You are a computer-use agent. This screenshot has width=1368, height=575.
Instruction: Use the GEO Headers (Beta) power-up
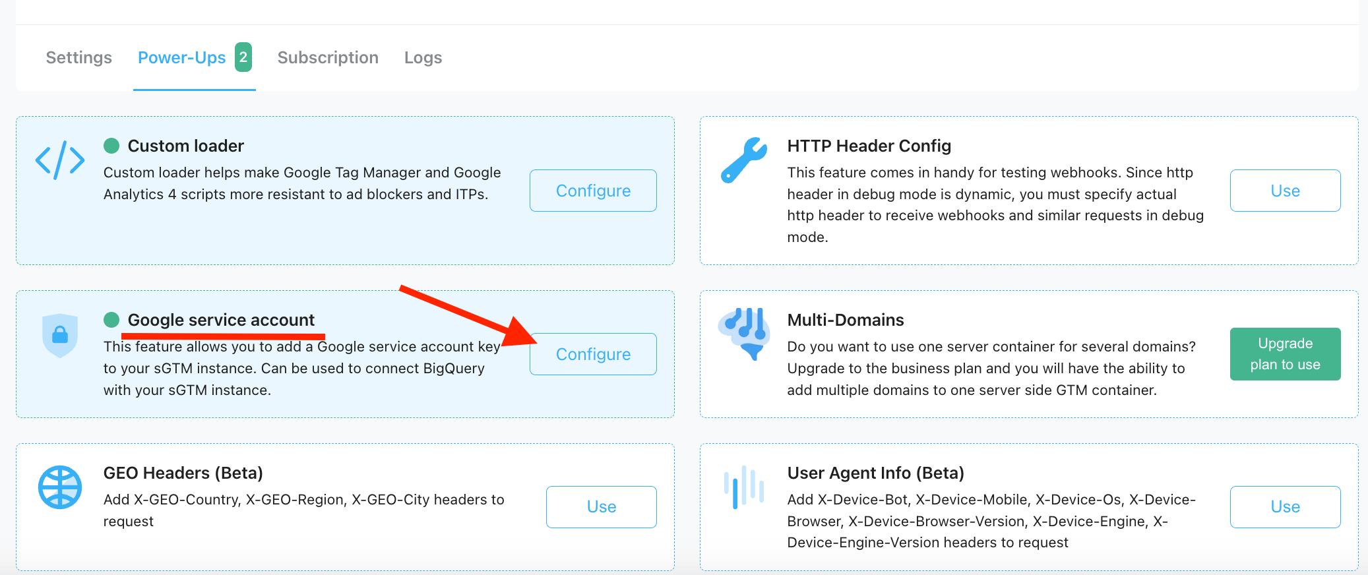pos(602,507)
